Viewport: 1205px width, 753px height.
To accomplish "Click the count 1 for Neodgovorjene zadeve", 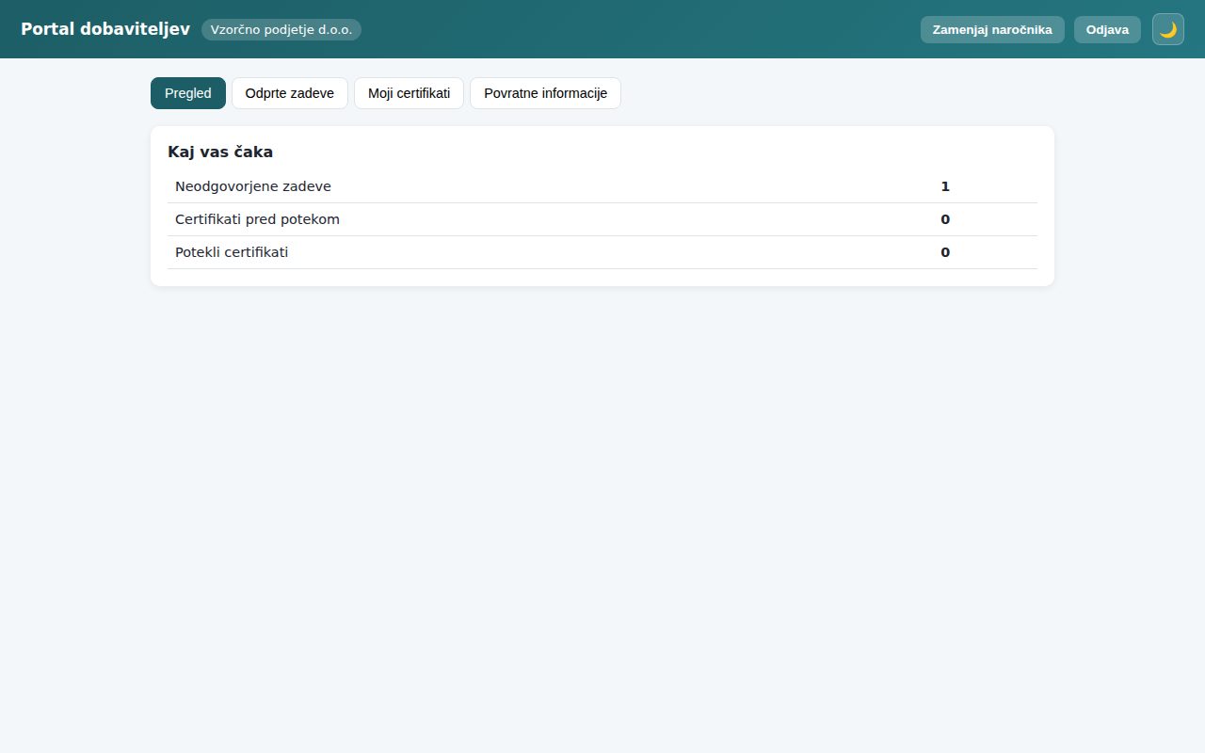I will (945, 186).
